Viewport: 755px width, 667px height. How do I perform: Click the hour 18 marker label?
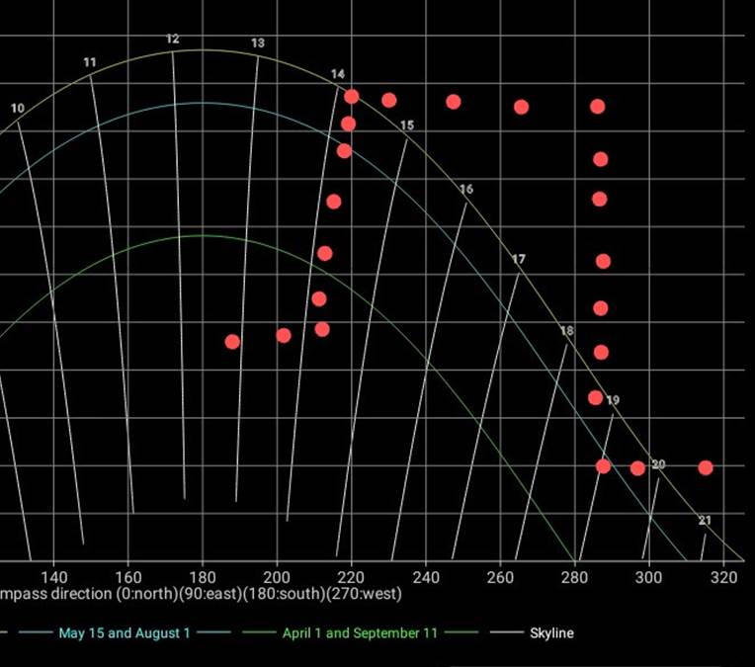pos(566,331)
